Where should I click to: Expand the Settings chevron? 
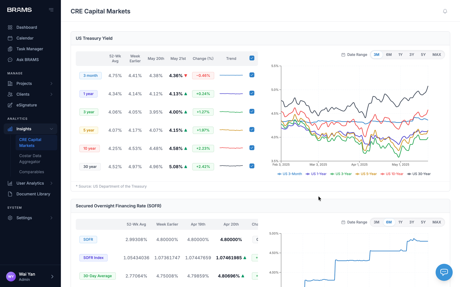(51, 218)
